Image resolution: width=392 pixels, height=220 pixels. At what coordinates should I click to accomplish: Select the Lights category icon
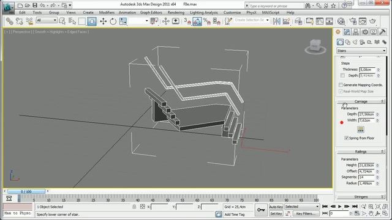355,42
